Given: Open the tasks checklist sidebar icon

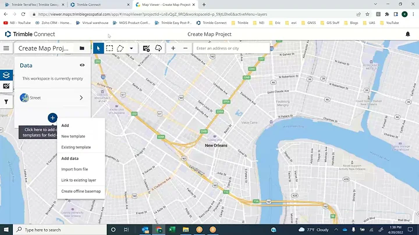Looking at the screenshot, I should 6,86.
